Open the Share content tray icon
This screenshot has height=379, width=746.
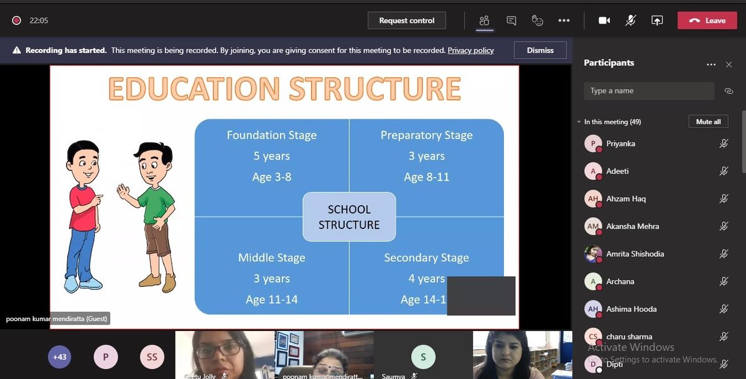click(x=657, y=21)
